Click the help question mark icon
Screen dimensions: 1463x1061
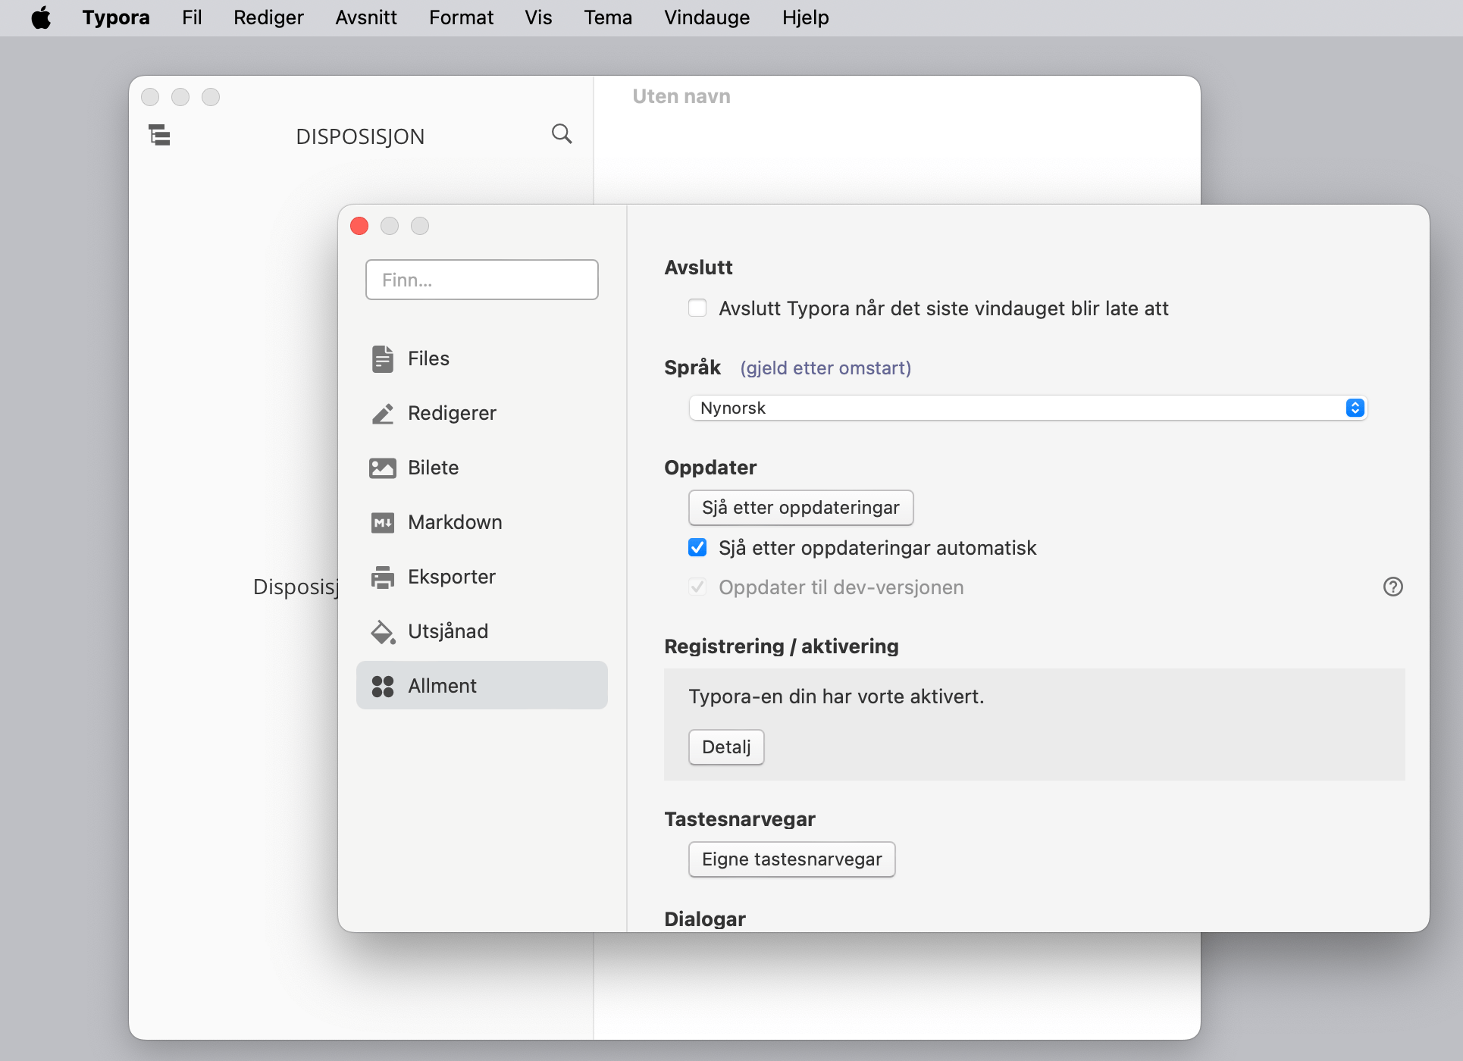1393,587
